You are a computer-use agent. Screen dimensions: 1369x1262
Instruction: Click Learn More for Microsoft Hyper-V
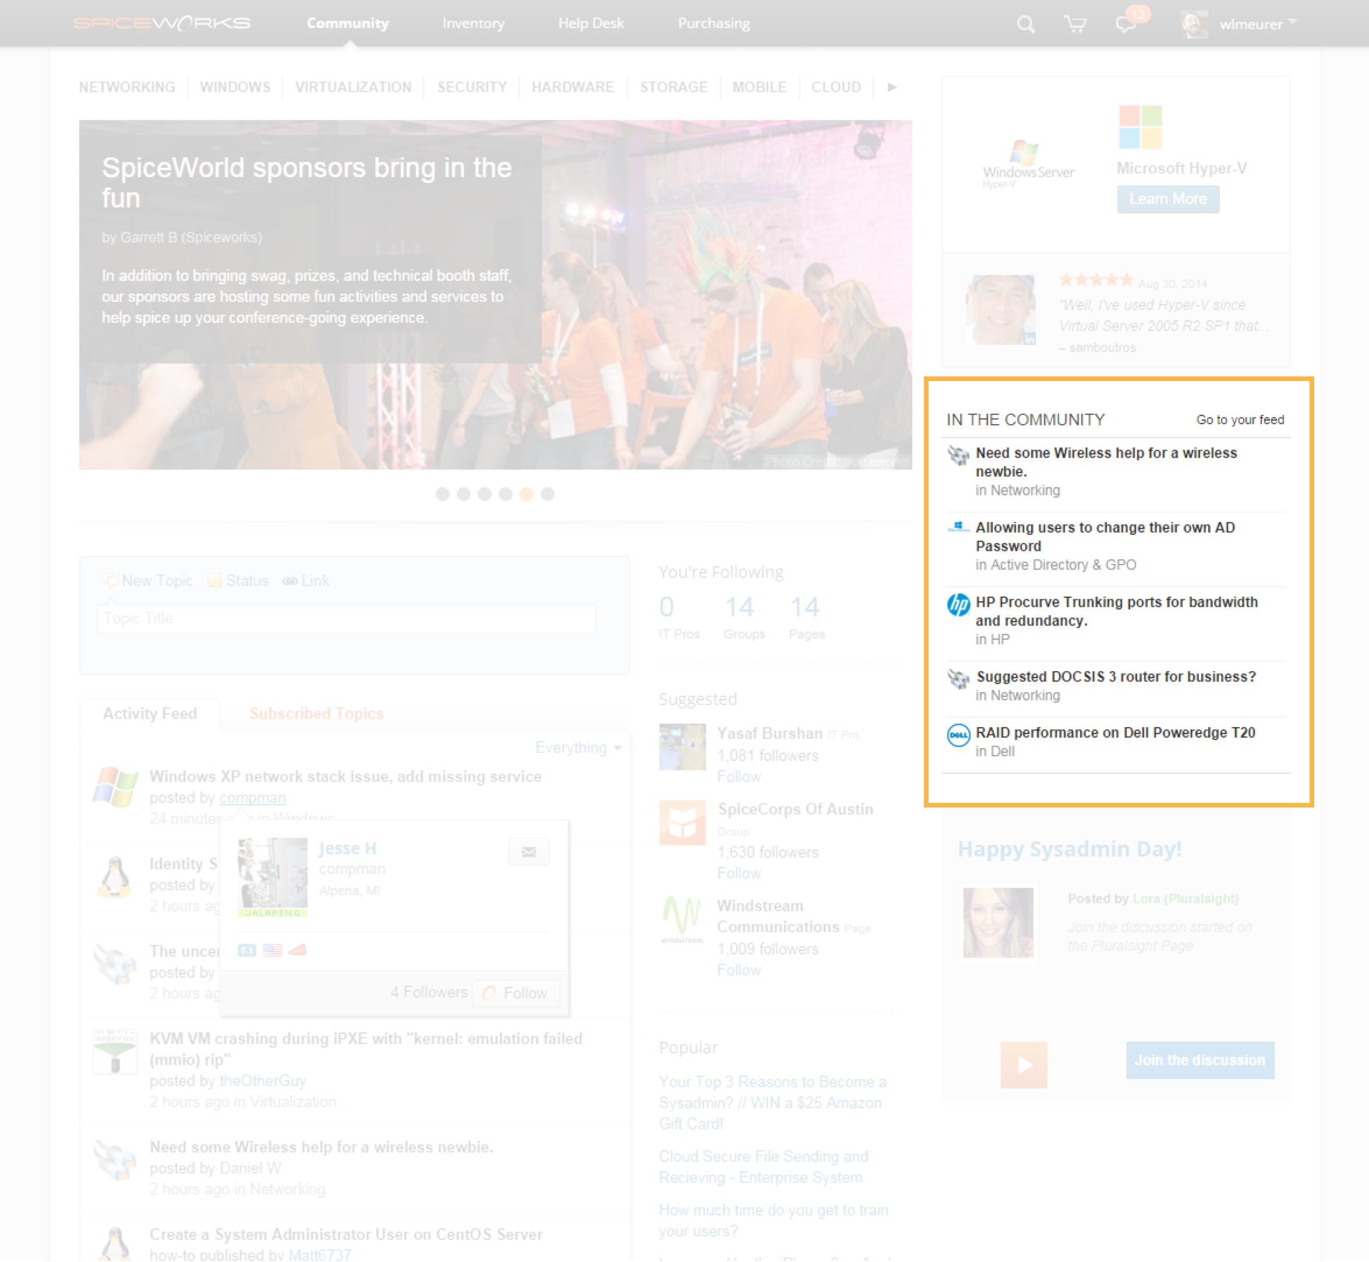[1167, 199]
